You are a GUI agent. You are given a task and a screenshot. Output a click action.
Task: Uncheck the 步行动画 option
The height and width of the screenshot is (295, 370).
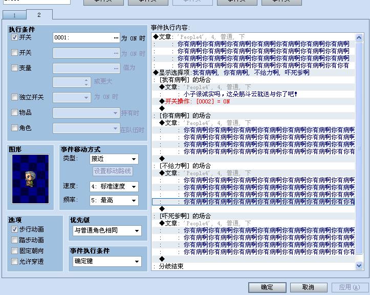tap(15, 229)
